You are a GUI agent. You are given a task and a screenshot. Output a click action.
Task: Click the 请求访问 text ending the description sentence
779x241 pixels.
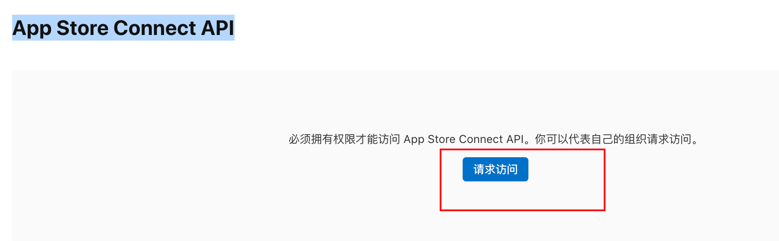[x=669, y=139]
